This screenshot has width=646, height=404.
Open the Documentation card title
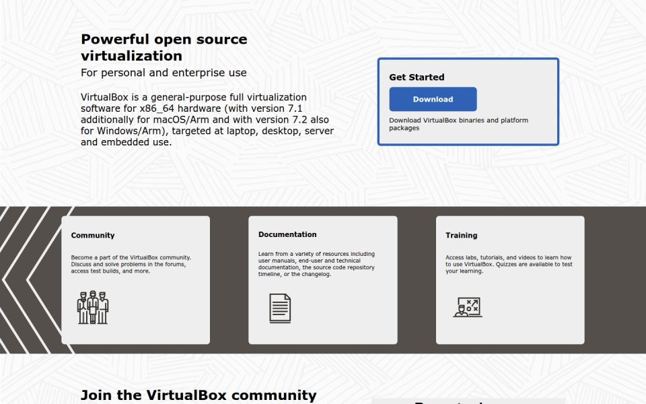coord(287,234)
